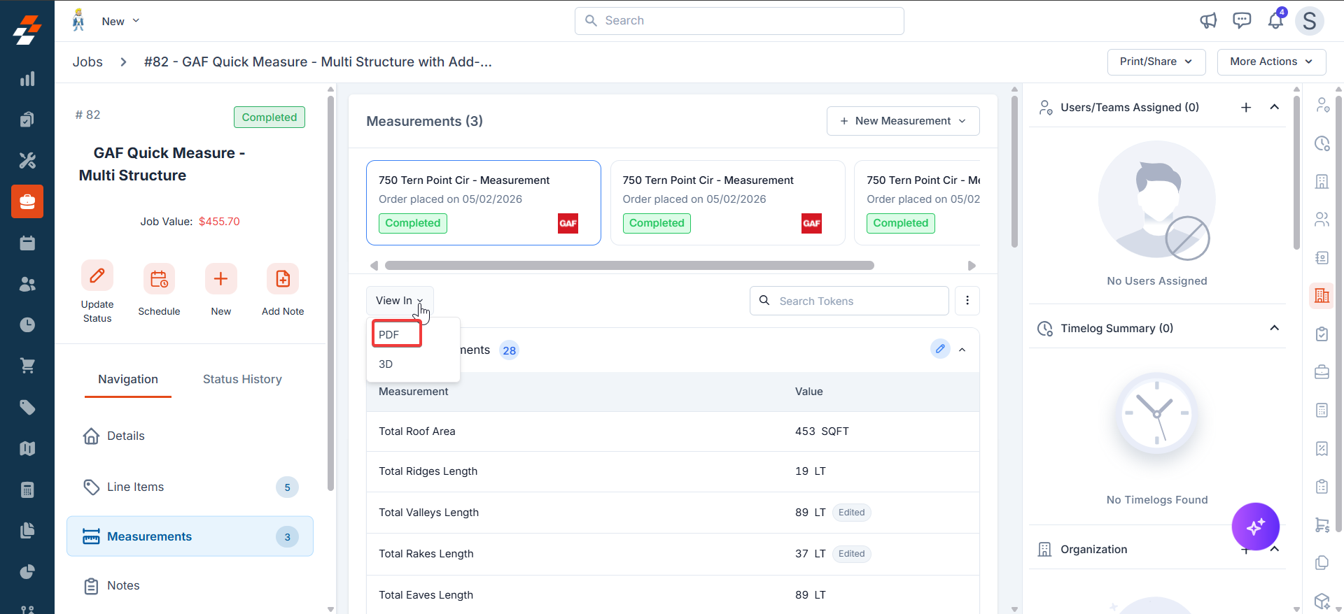The image size is (1344, 614).
Task: Click the 28 token count badge
Action: tap(509, 350)
